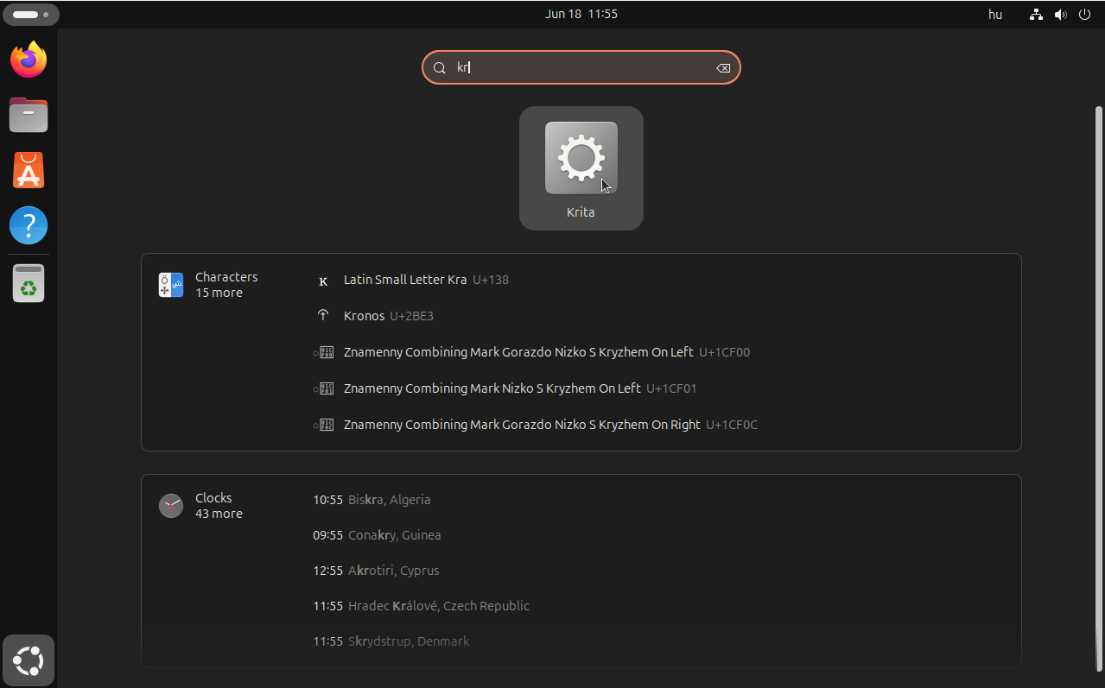Open Help from the dock
Image resolution: width=1105 pixels, height=688 pixels.
click(29, 225)
